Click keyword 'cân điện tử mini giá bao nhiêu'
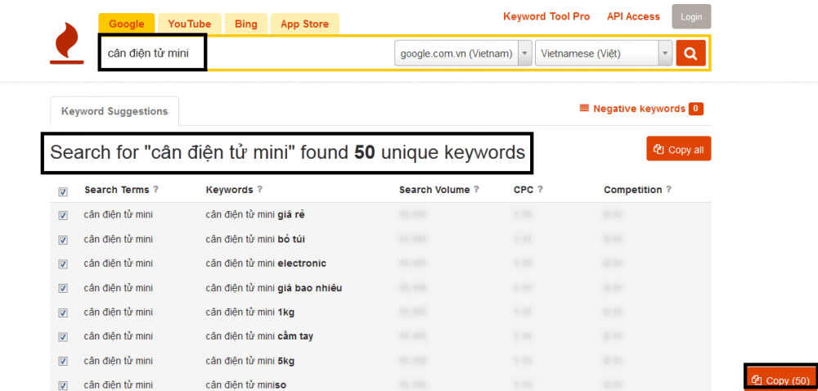The image size is (818, 391). tap(274, 288)
